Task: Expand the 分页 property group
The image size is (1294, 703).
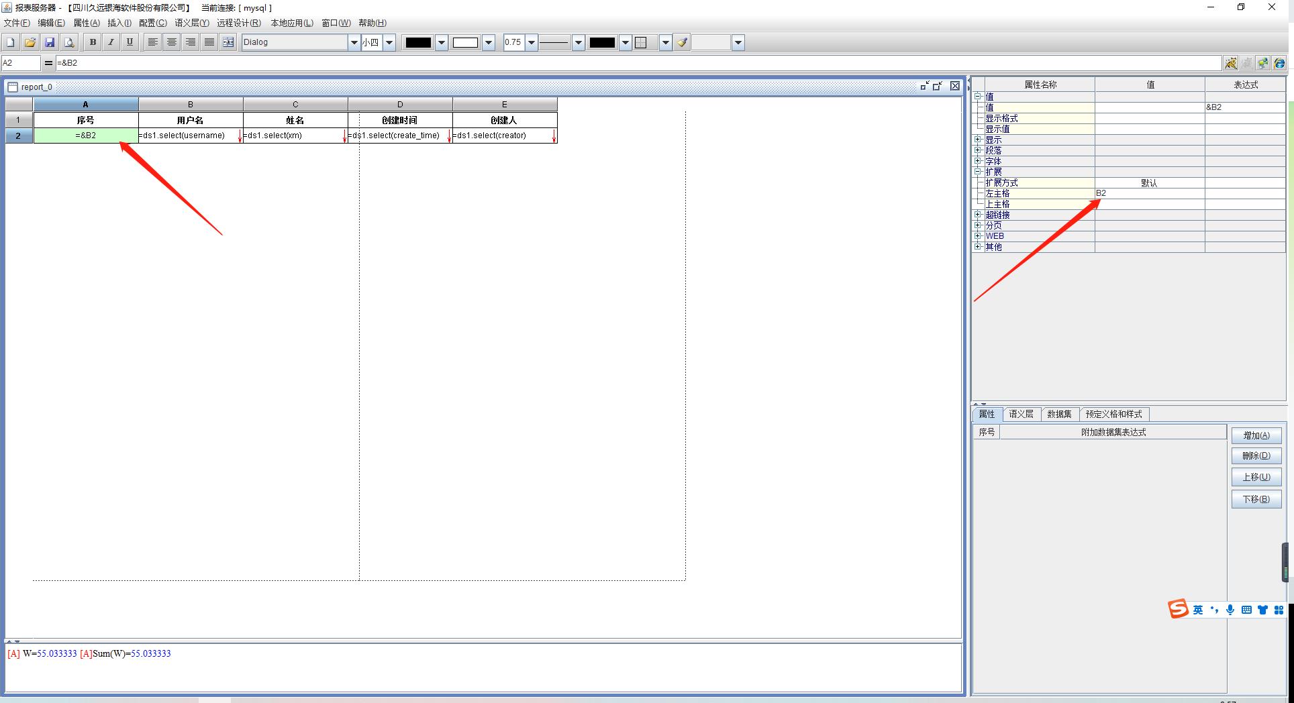Action: pyautogui.click(x=978, y=225)
